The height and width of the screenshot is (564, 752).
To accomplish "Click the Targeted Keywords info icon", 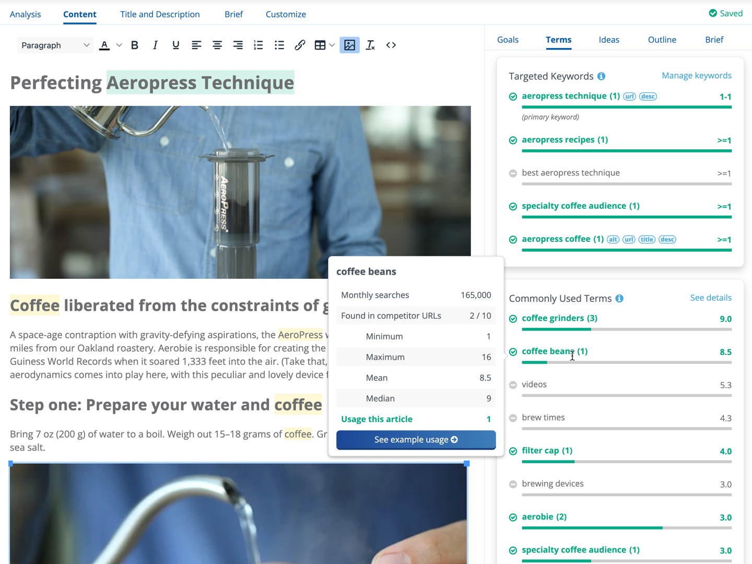I will pyautogui.click(x=602, y=76).
